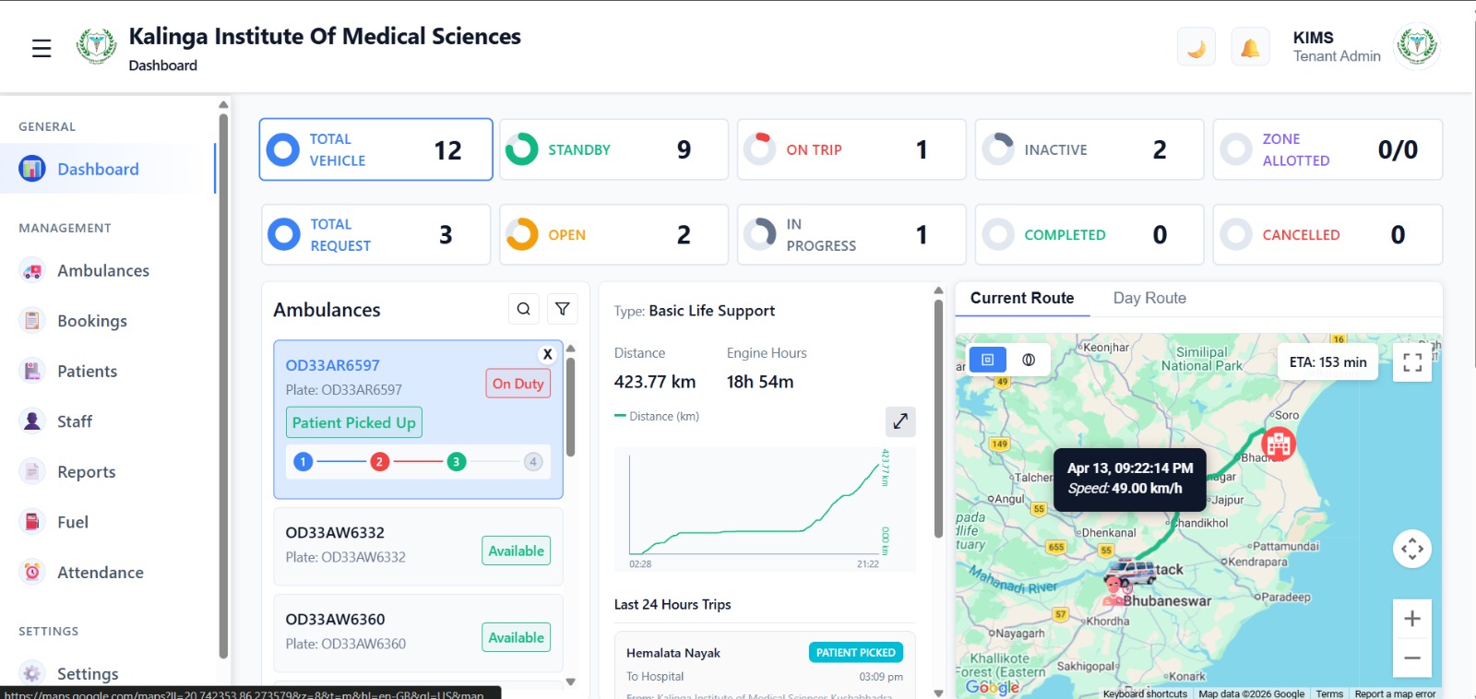The image size is (1476, 699).
Task: Search ambulances with the magnifier icon
Action: point(524,309)
